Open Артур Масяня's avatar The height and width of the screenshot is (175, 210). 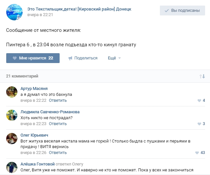coord(12,92)
